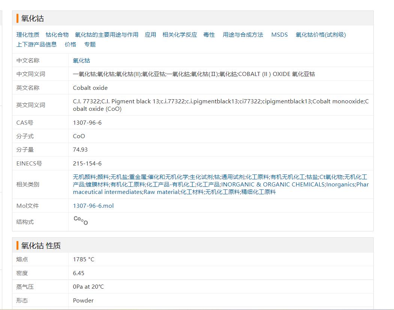The height and width of the screenshot is (310, 394).
Task: Download the 1307-96-6.mol file
Action: click(x=93, y=206)
